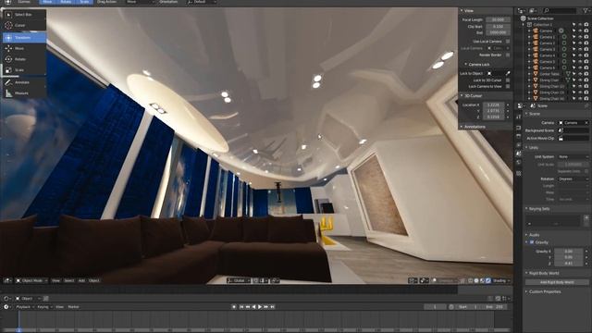
Task: Open the timeline Marker menu
Action: click(73, 307)
